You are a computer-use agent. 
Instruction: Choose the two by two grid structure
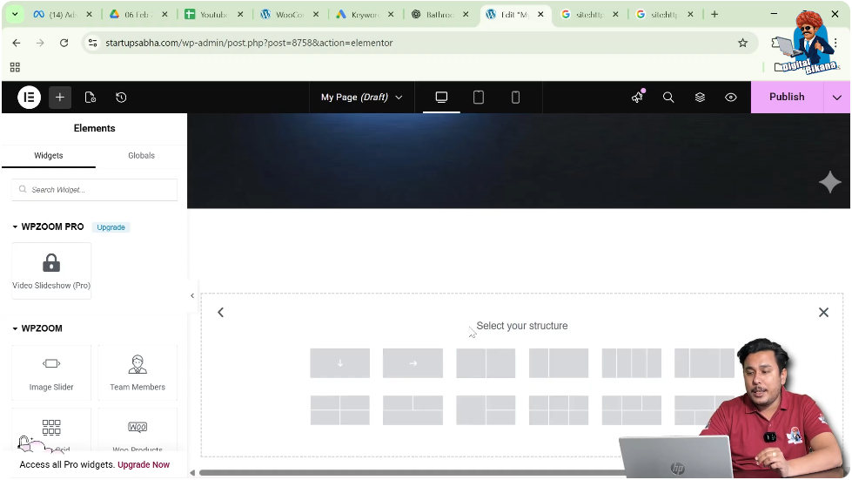340,410
